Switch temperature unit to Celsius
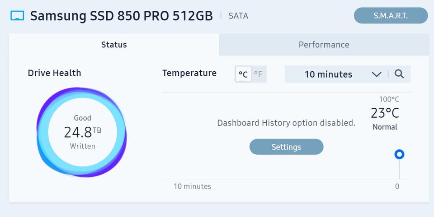Screen dimensions: 434x217 (243, 74)
